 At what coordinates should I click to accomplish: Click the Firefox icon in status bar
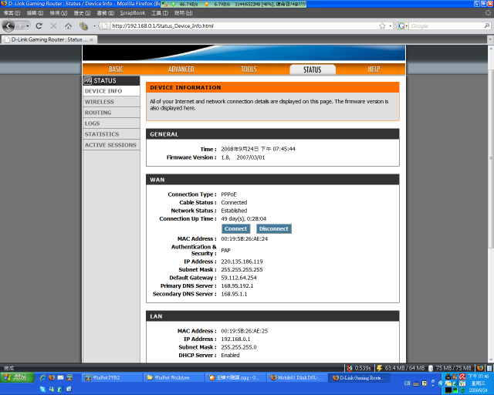point(480,368)
